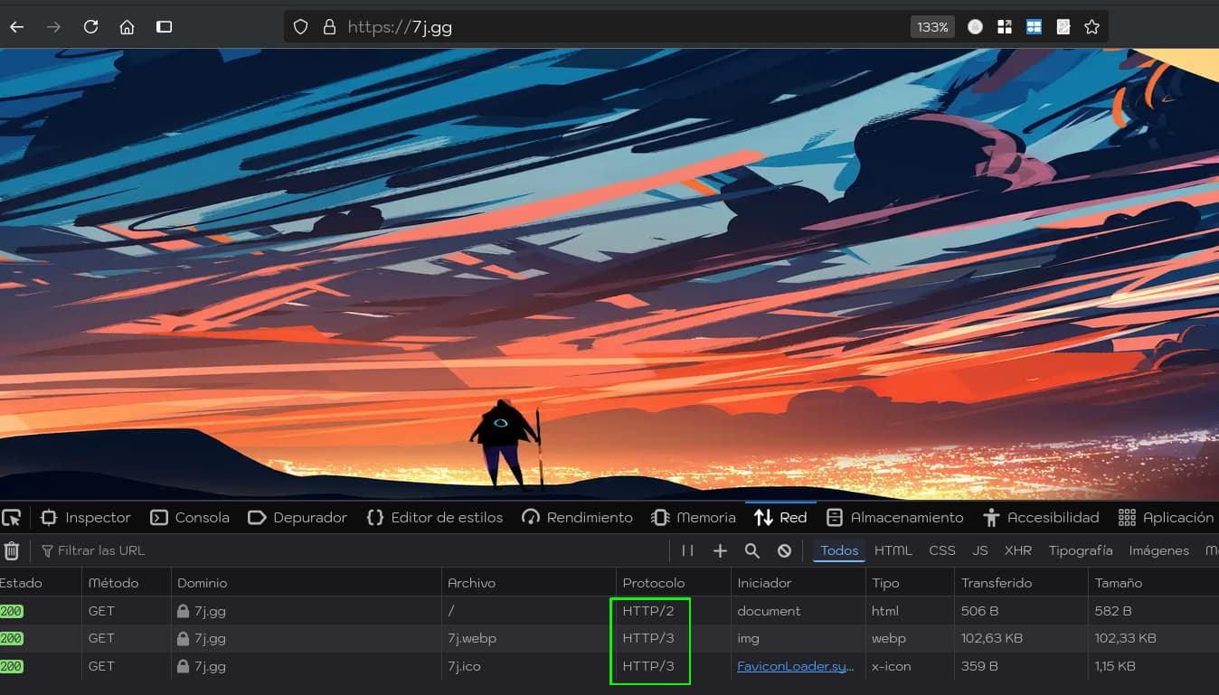The width and height of the screenshot is (1219, 695).
Task: Click the sunset wallpaper image on page
Action: point(609,274)
